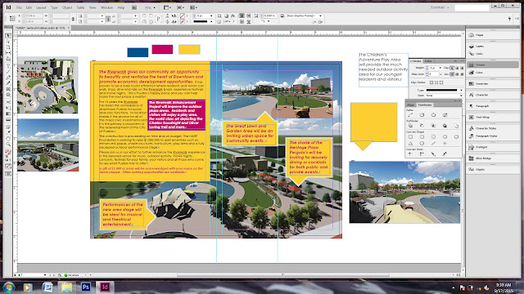Click the Minus Back pathfinder icon
The height and width of the screenshot is (294, 524).
456,126
